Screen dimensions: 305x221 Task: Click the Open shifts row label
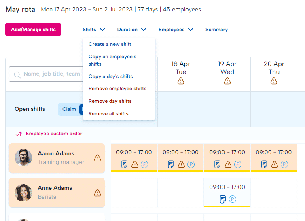coord(30,109)
